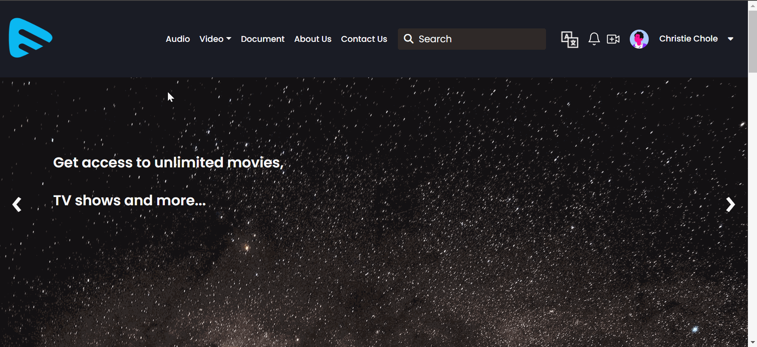Click the vertical scrollbar thumb
757x347 pixels.
pyautogui.click(x=752, y=41)
